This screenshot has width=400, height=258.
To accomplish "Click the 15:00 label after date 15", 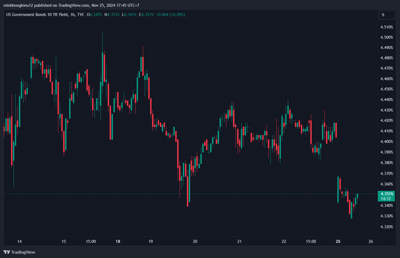I will [x=91, y=241].
